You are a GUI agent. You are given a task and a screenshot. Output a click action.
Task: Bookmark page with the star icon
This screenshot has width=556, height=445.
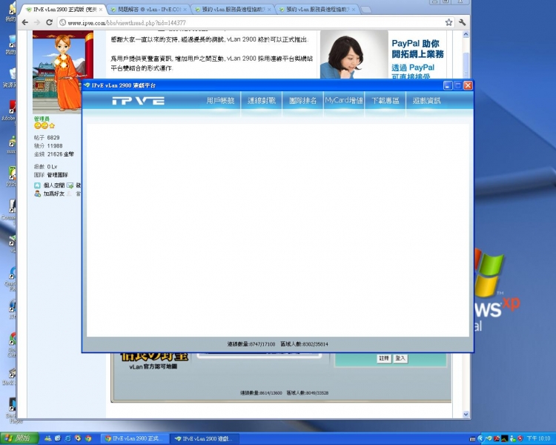click(449, 22)
